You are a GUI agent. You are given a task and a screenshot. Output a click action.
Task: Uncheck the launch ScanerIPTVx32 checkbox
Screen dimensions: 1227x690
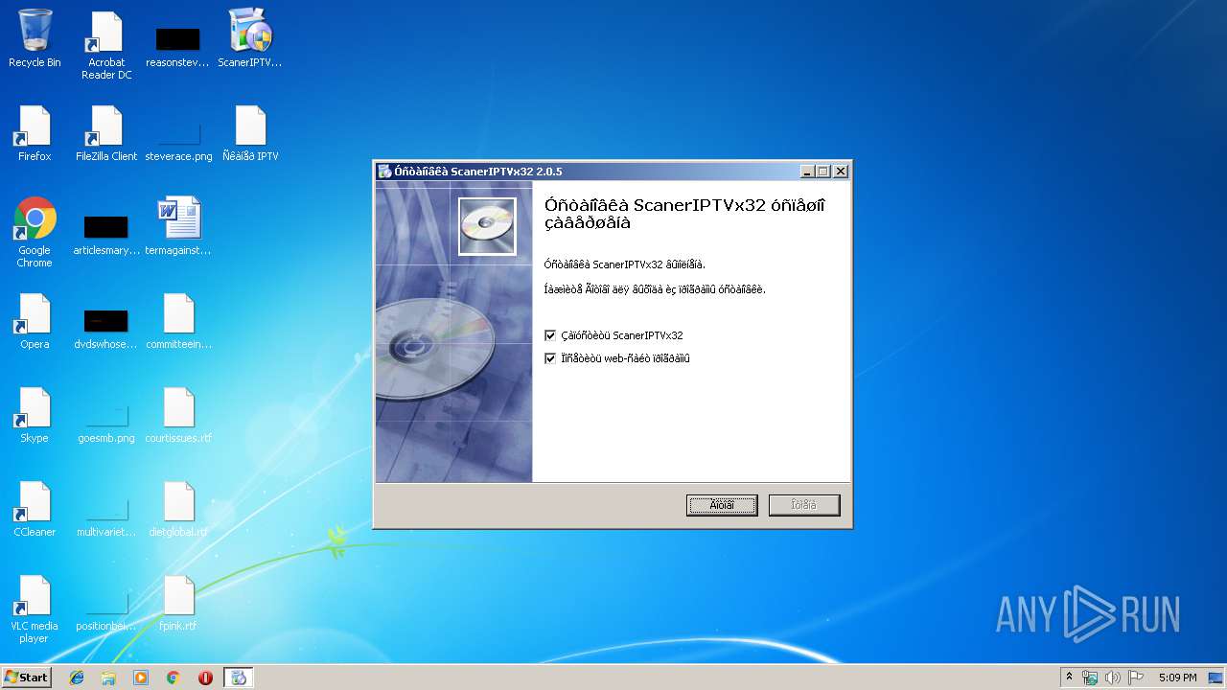tap(550, 335)
